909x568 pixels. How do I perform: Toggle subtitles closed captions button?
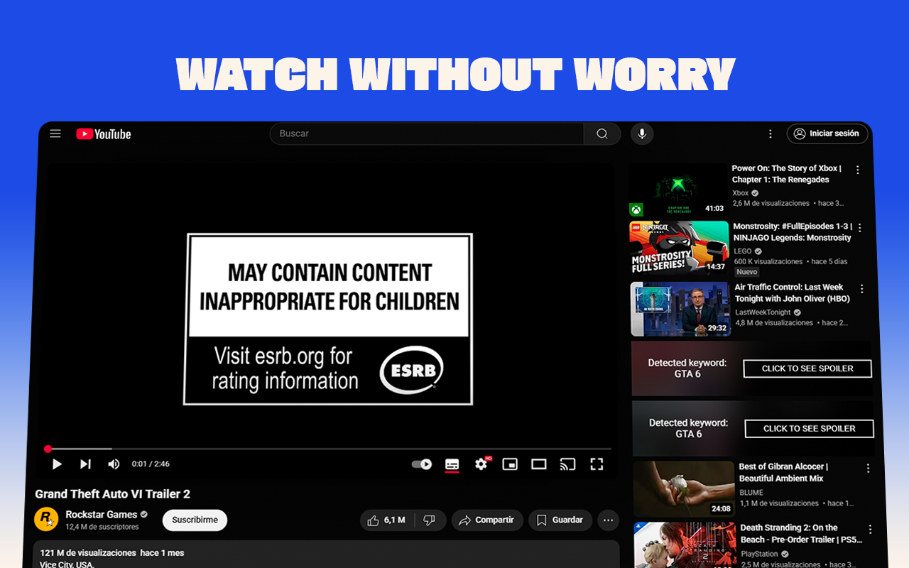coord(452,464)
